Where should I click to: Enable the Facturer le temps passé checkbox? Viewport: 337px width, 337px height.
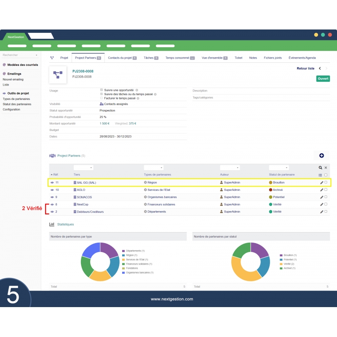point(101,97)
